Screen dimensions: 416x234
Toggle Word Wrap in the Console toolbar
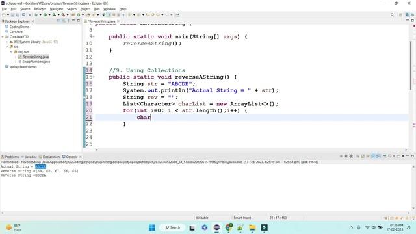click(368, 156)
